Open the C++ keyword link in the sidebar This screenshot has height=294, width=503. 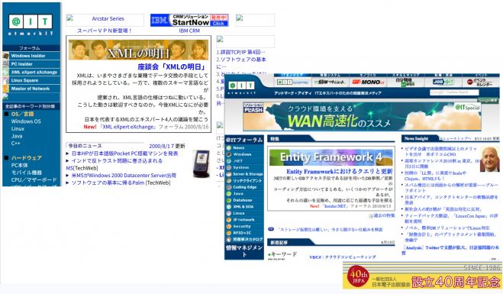[15, 143]
